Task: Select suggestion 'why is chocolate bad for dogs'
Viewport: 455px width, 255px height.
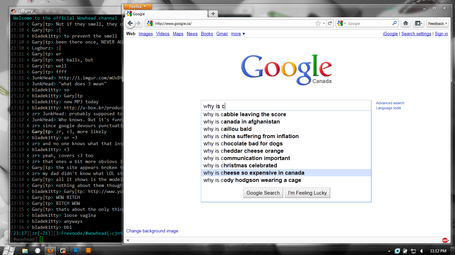Action: (x=286, y=143)
